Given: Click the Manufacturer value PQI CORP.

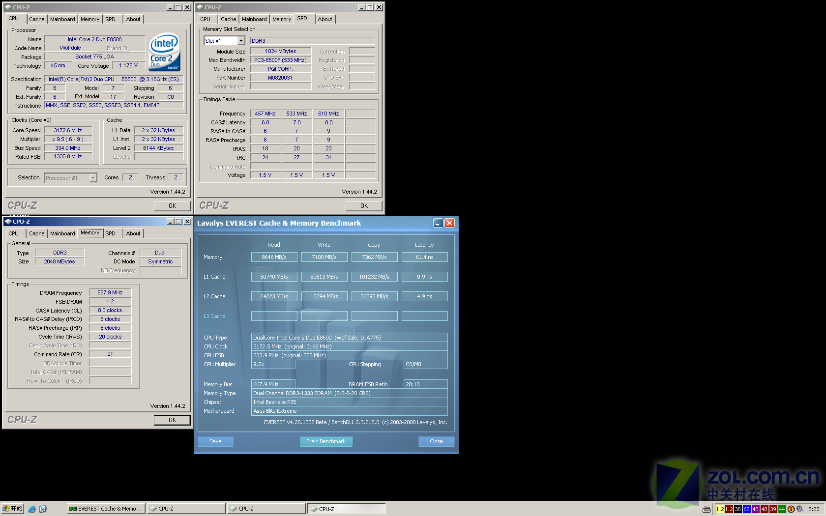Looking at the screenshot, I should tap(281, 69).
